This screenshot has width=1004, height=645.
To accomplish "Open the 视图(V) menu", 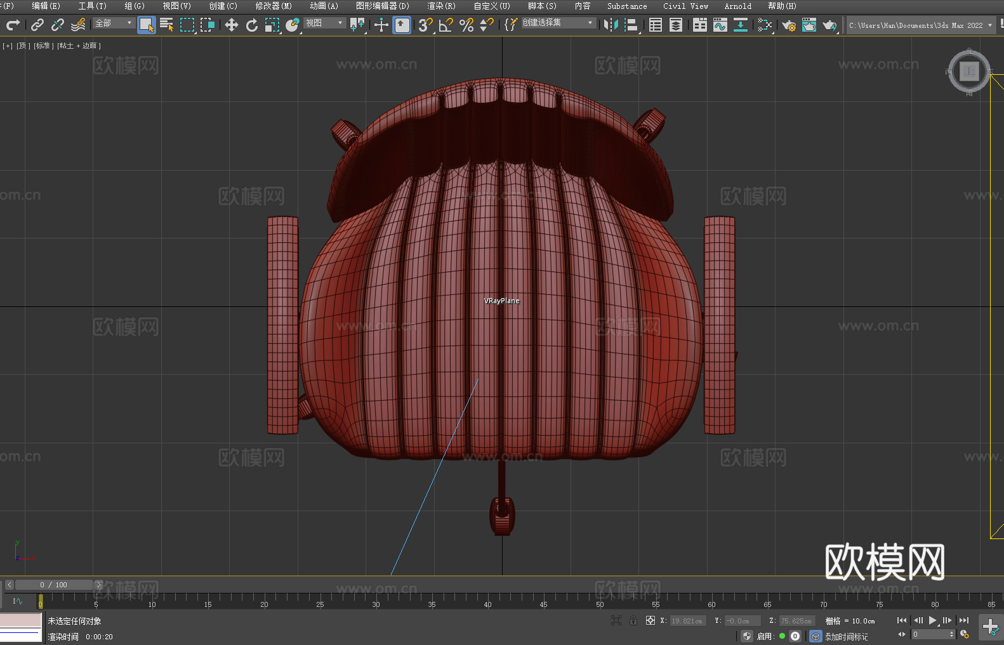I will [176, 6].
